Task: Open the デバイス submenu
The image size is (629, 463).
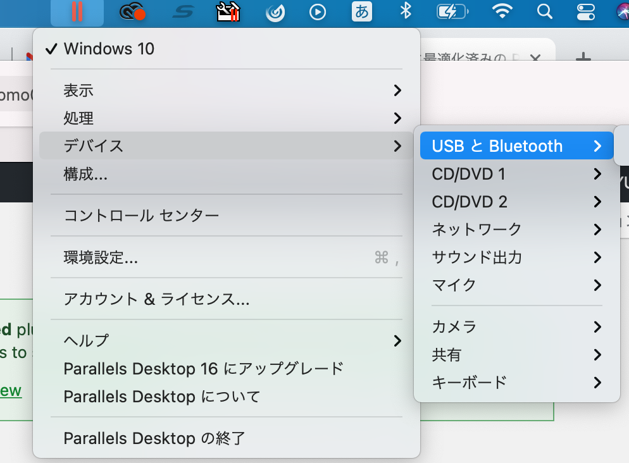Action: click(x=227, y=146)
